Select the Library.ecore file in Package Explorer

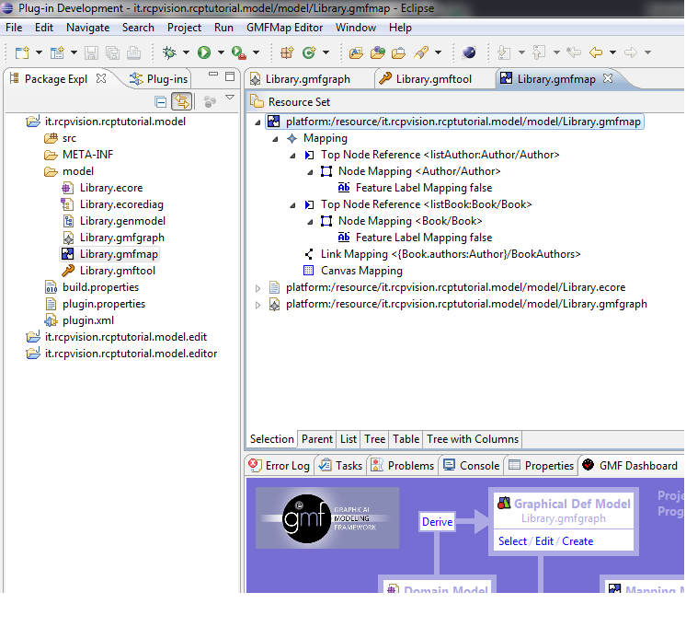pyautogui.click(x=110, y=188)
